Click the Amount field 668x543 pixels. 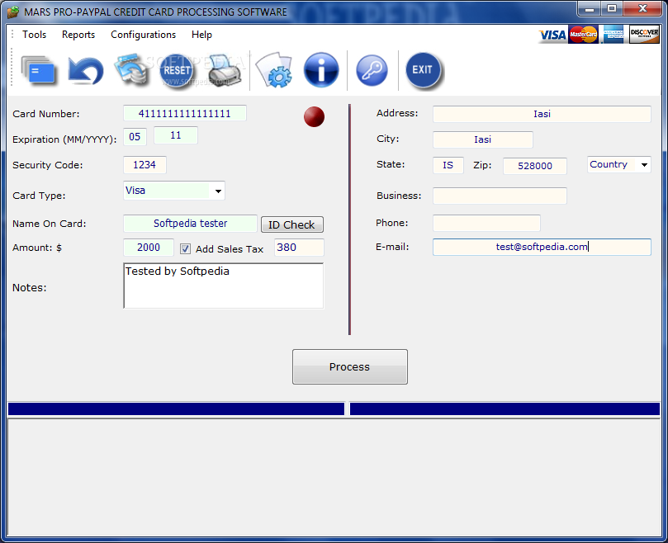click(x=149, y=248)
